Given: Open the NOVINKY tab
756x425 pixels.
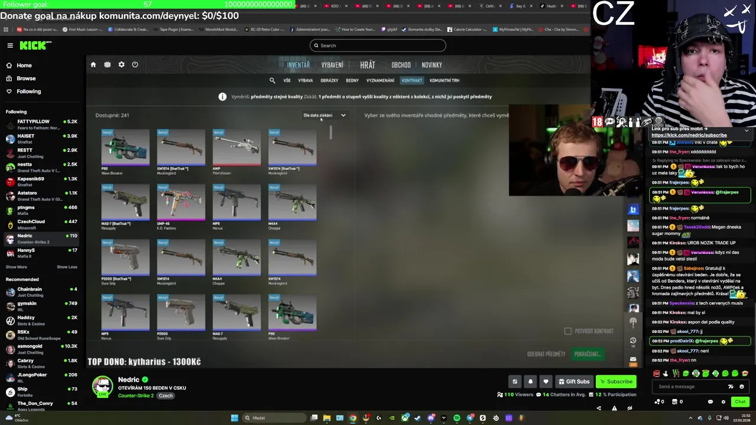Looking at the screenshot, I should click(432, 65).
